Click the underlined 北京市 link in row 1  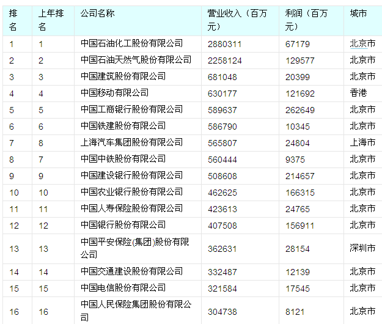coord(362,44)
